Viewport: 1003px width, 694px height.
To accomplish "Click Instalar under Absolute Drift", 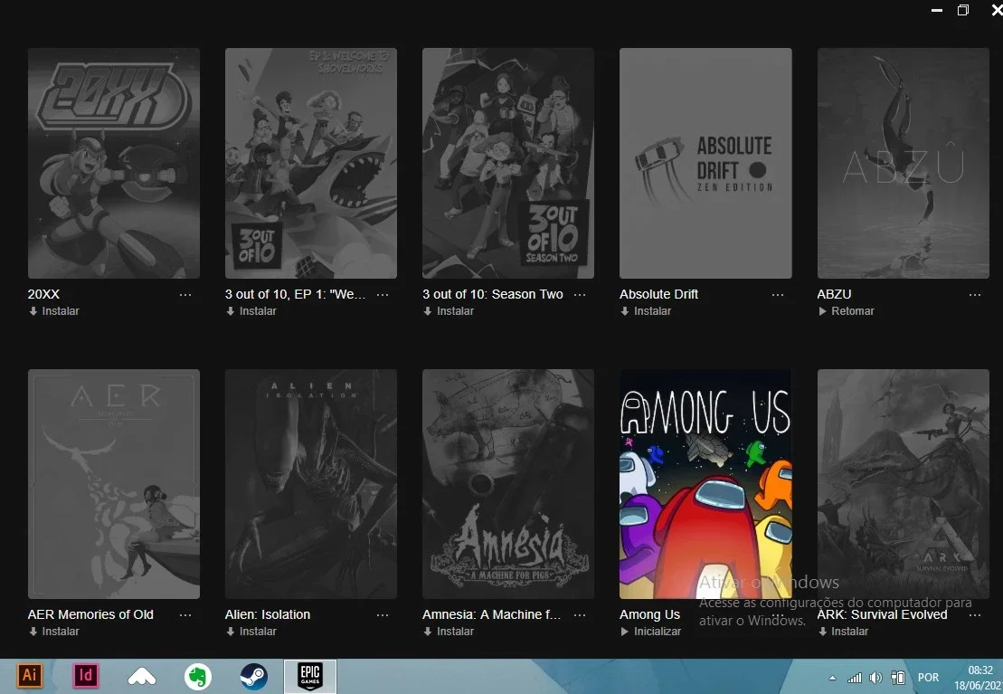I will [x=646, y=311].
